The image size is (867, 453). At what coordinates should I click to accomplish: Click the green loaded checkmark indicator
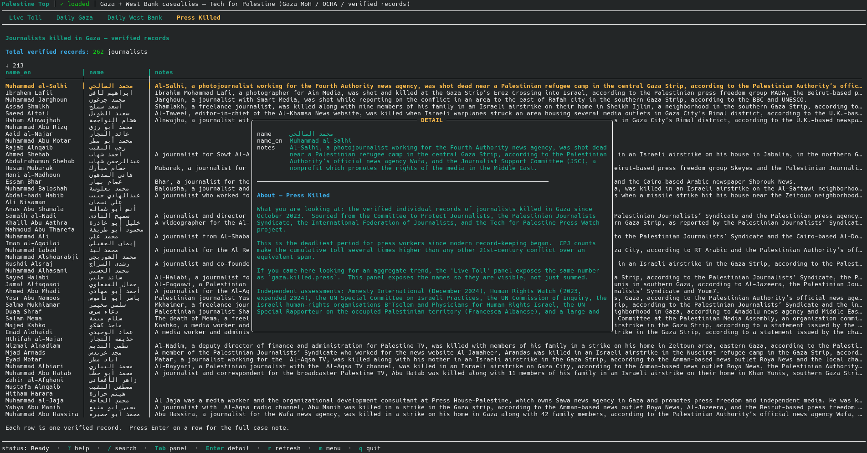(75, 4)
